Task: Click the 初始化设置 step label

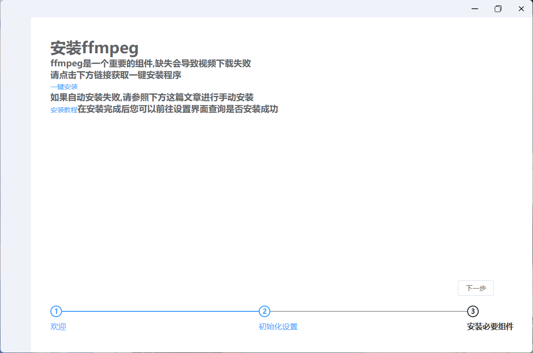Action: click(x=278, y=326)
